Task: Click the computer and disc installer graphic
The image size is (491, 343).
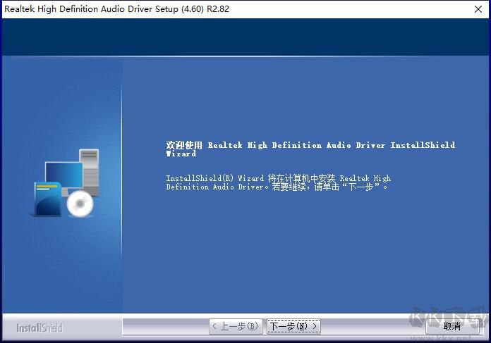Action: pos(66,183)
